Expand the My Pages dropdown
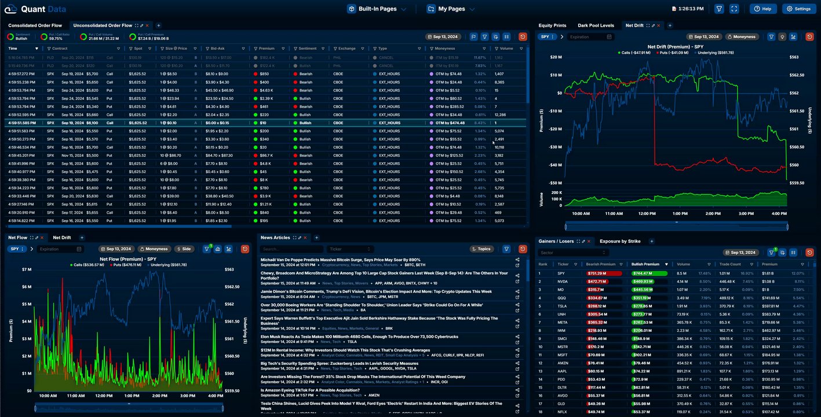 pos(451,9)
